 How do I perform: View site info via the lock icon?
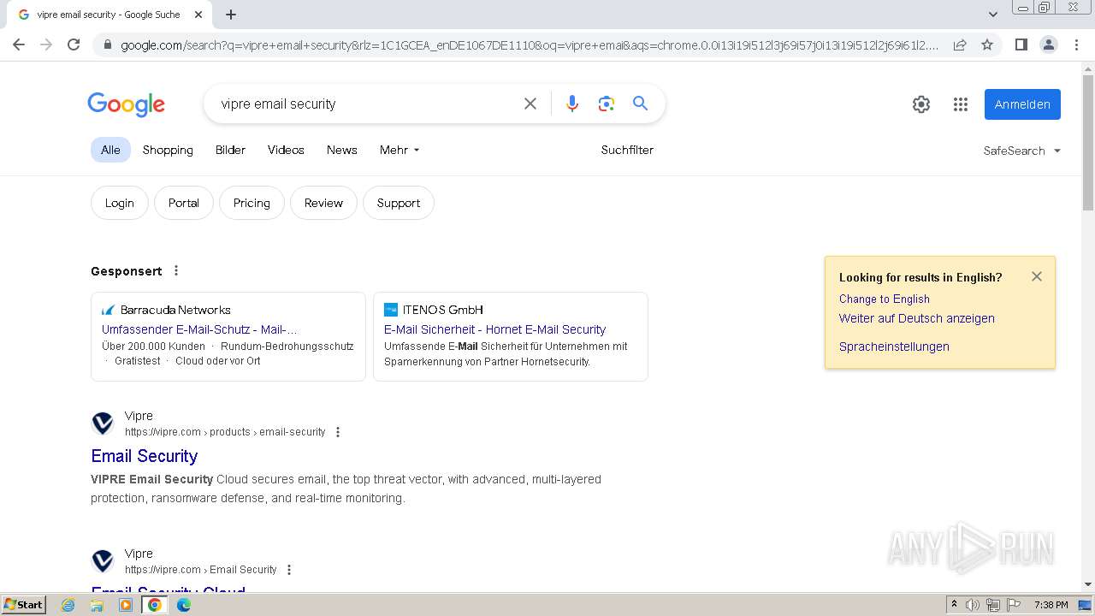tap(107, 45)
